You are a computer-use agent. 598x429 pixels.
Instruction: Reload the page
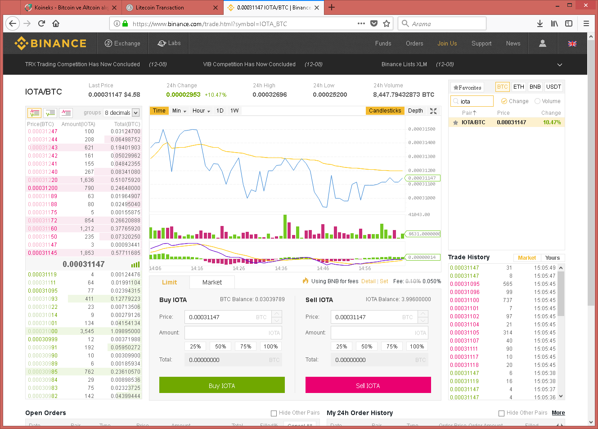tap(41, 23)
